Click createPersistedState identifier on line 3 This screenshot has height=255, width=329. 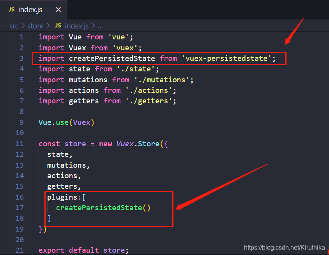(112, 58)
